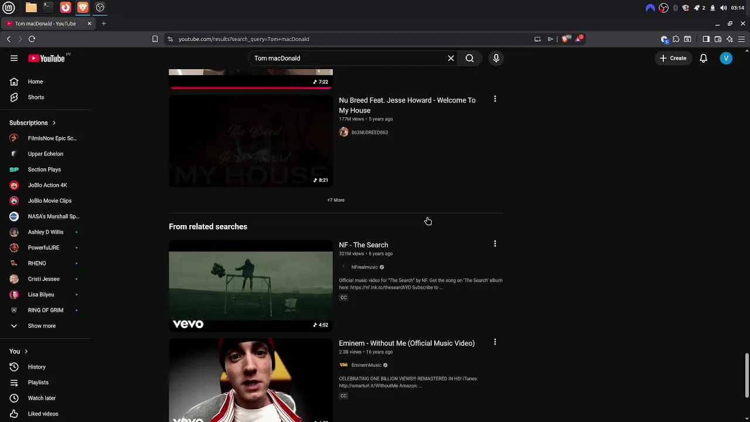Go back in browser history
750x422 pixels.
tap(8, 39)
